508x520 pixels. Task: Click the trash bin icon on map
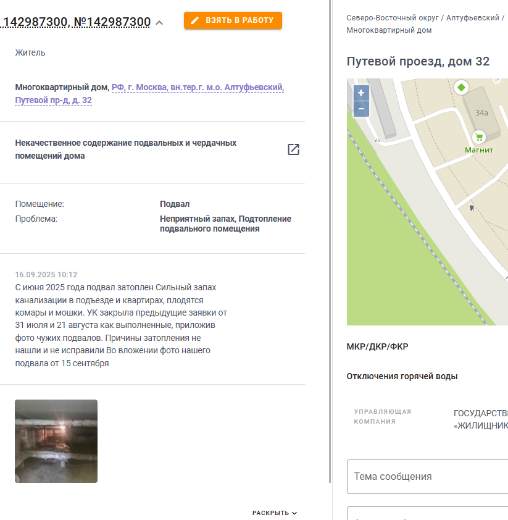pyautogui.click(x=472, y=208)
